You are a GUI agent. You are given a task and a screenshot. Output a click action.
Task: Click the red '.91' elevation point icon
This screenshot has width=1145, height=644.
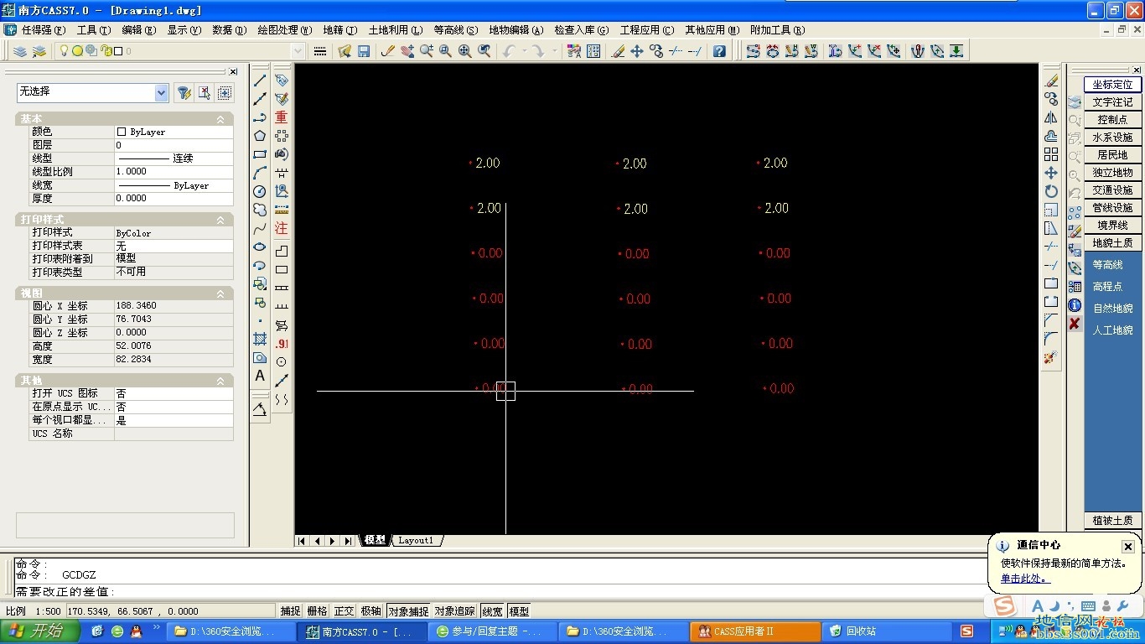(x=282, y=344)
